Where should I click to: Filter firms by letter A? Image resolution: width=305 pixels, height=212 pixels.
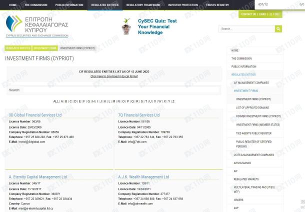tap(62, 101)
